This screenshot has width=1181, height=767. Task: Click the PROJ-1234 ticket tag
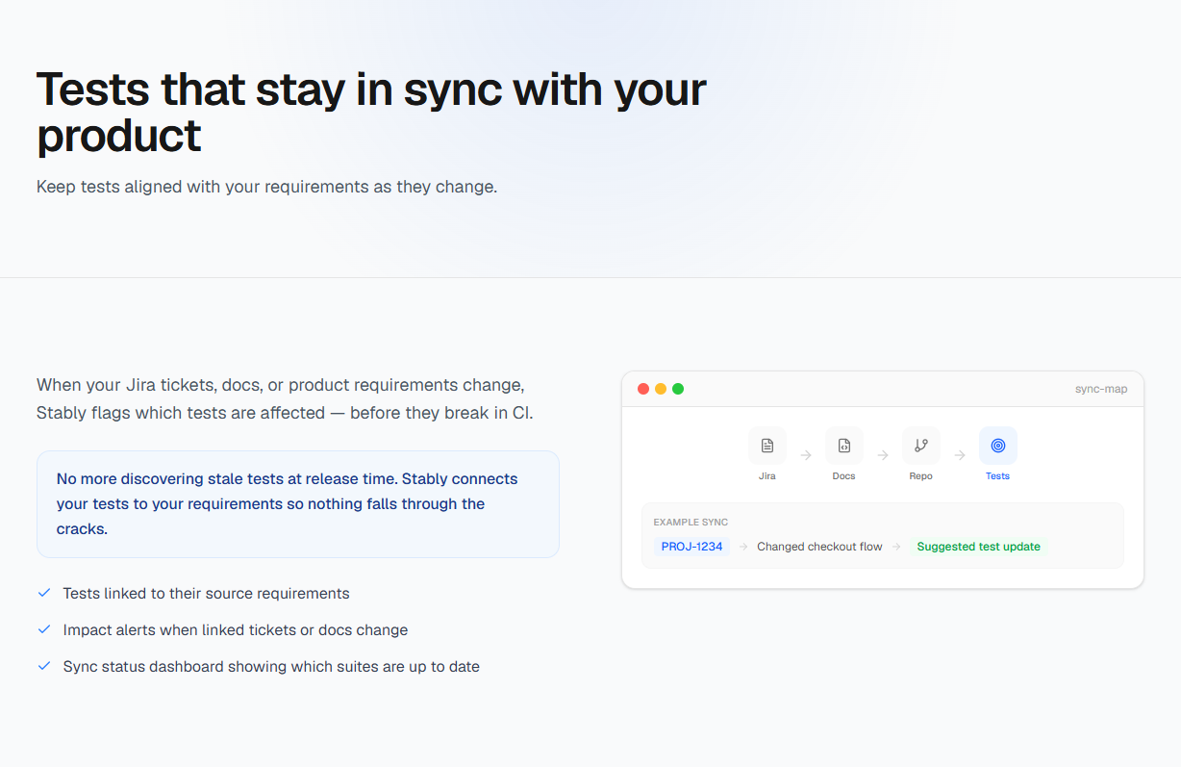tap(691, 547)
